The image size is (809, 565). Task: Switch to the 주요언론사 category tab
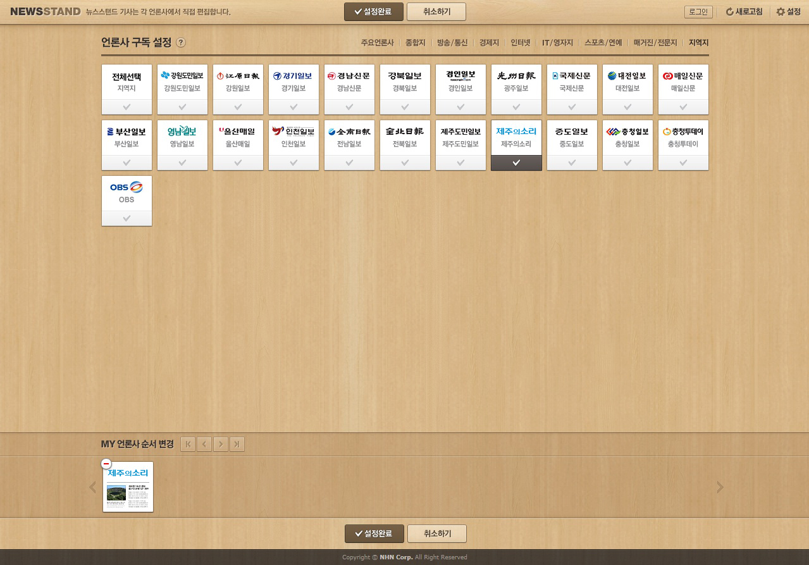pos(377,42)
